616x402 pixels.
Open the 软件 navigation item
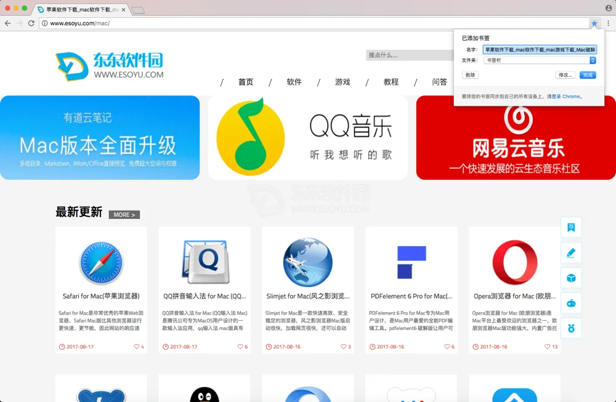click(294, 82)
